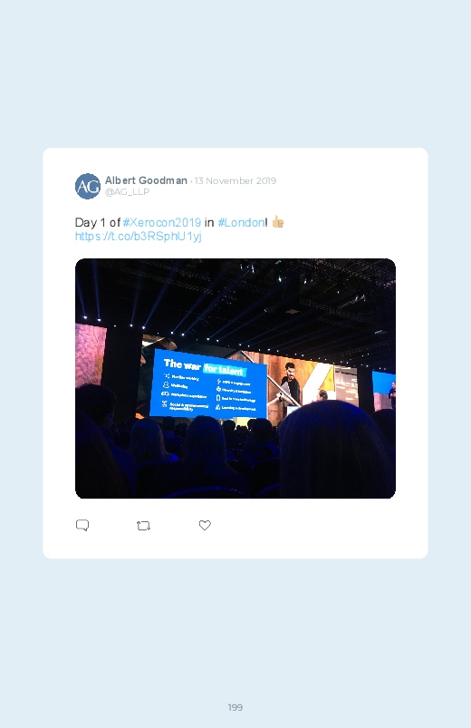Click the @AG_LLP handle
Image resolution: width=471 pixels, height=728 pixels.
(127, 192)
